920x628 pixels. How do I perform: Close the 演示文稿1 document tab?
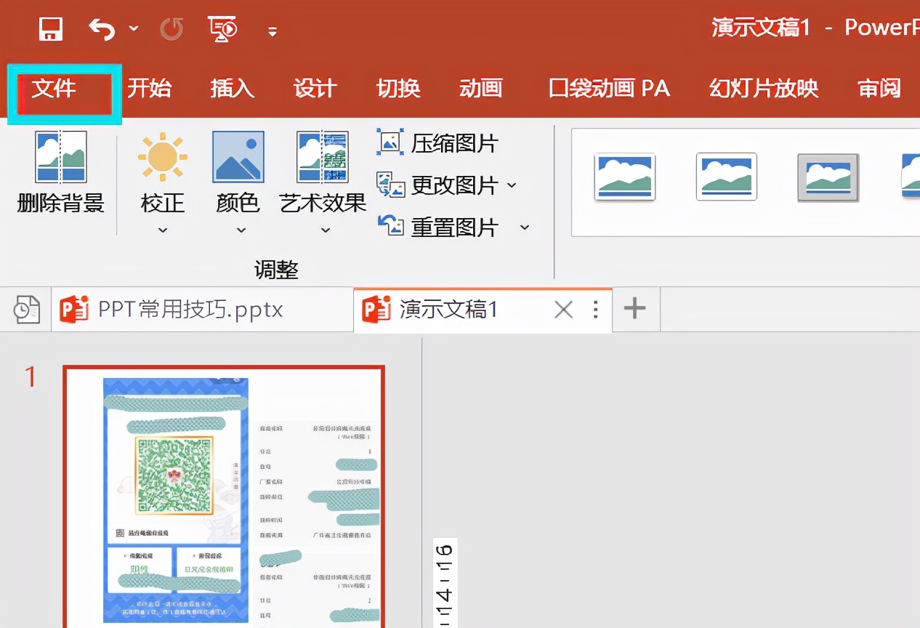point(563,310)
